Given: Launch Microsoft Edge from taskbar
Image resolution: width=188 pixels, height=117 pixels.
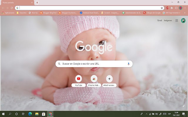Looking at the screenshot, I should (x=30, y=114).
